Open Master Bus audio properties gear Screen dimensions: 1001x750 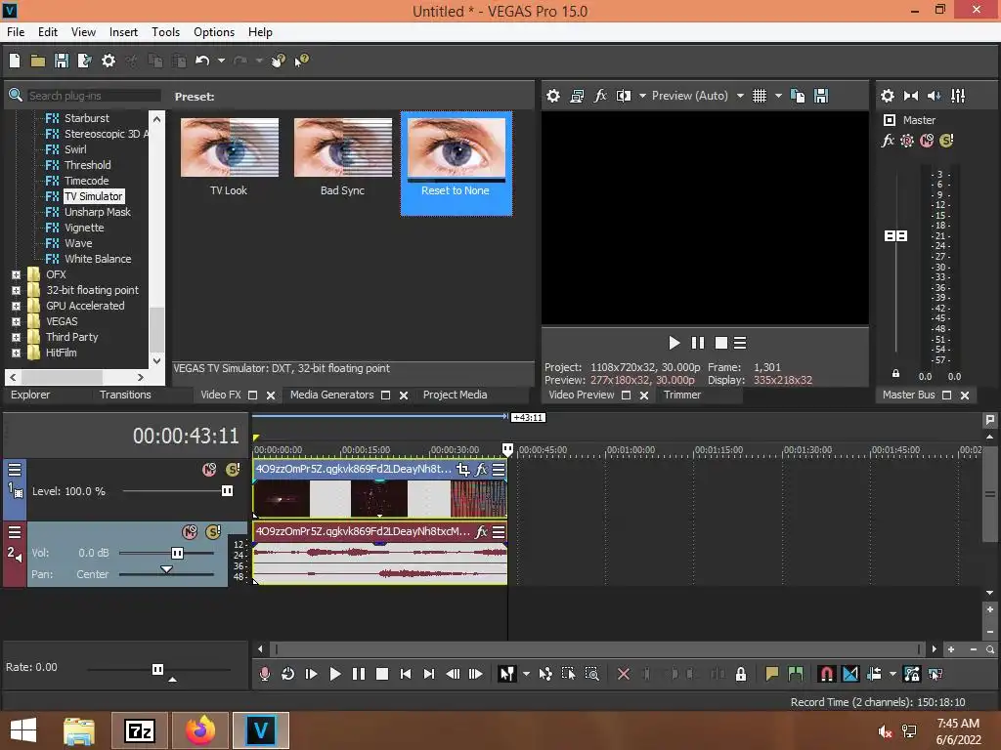pos(888,96)
